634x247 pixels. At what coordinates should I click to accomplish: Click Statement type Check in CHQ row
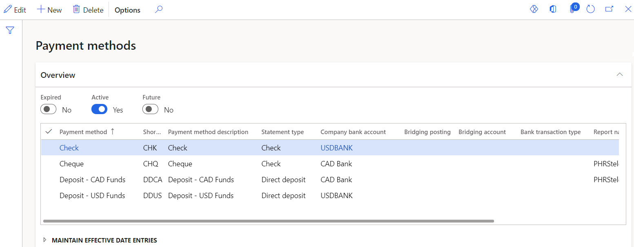(x=271, y=164)
